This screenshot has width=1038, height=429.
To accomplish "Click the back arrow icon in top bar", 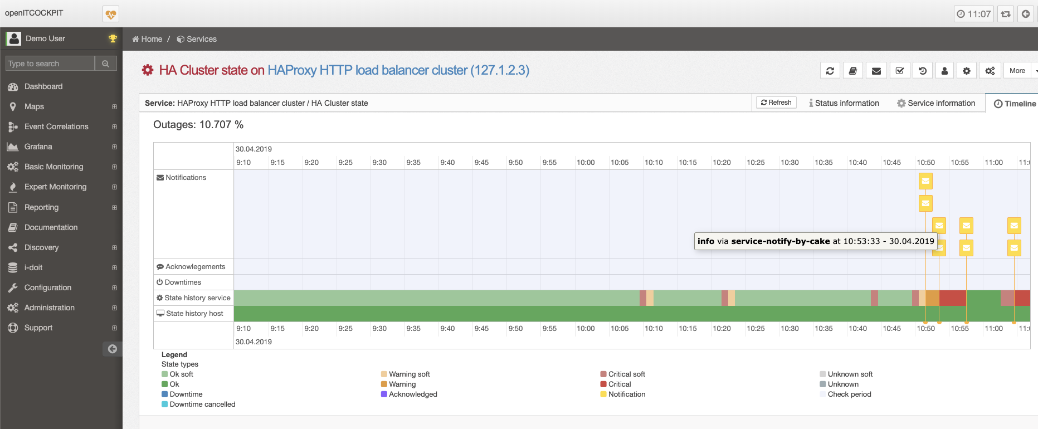I will [x=1026, y=14].
